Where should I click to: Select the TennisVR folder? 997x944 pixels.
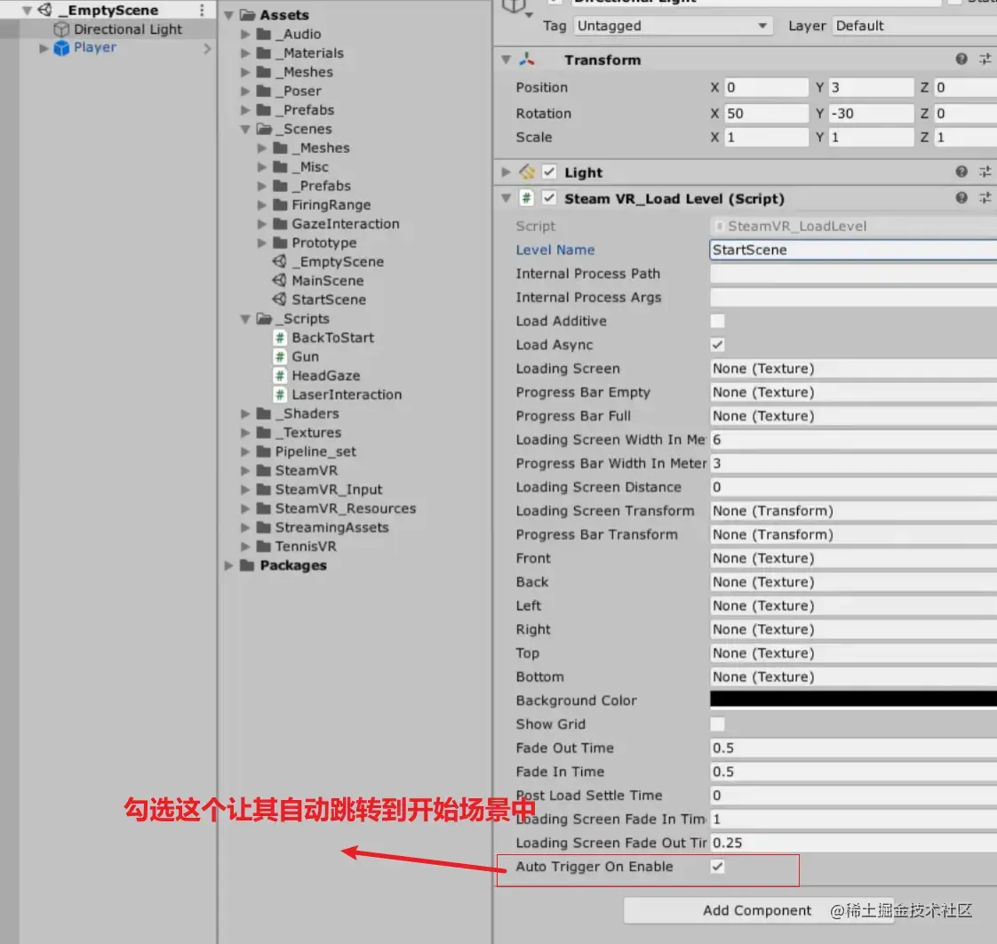[306, 547]
